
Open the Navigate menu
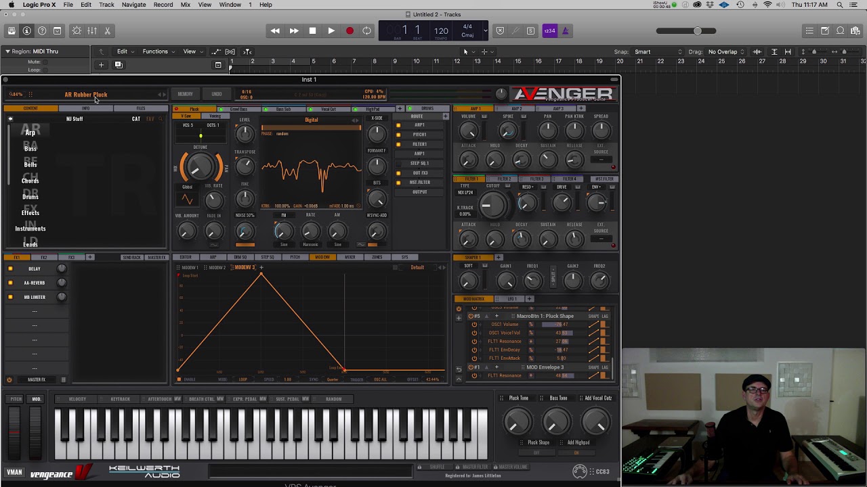click(x=133, y=5)
